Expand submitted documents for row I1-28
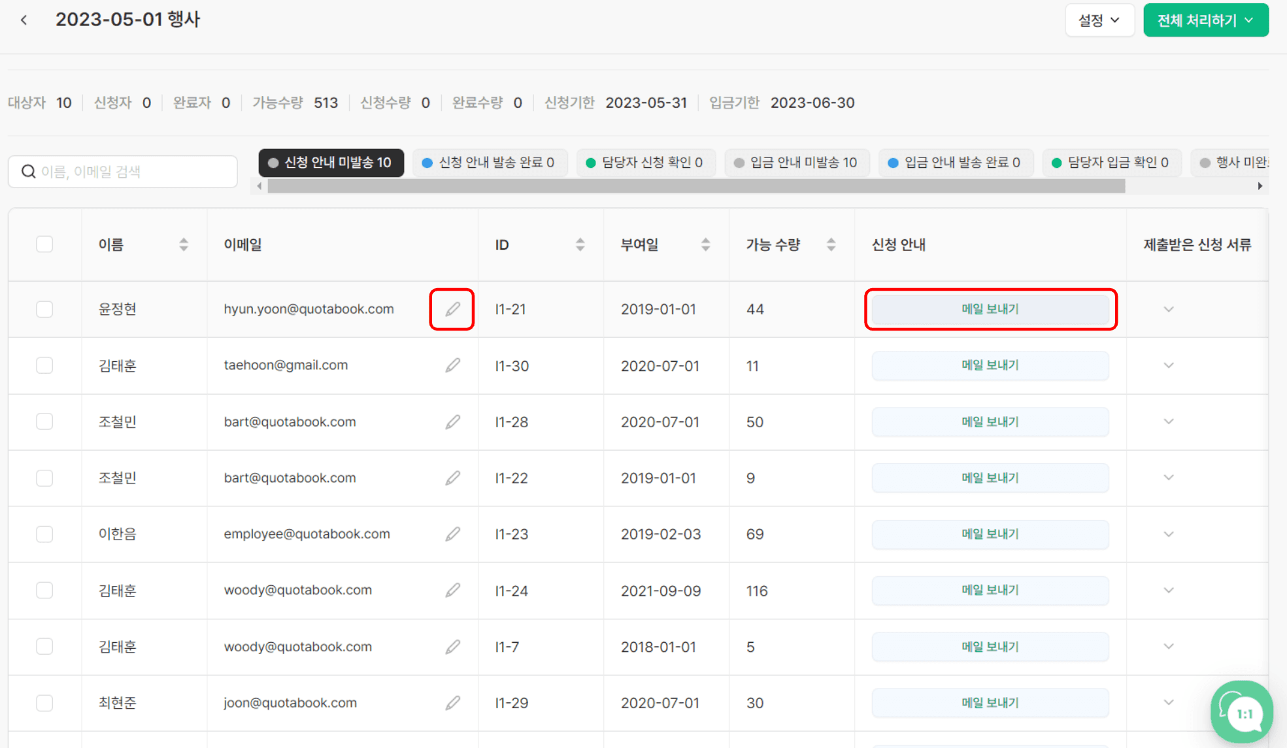The width and height of the screenshot is (1287, 748). pyautogui.click(x=1169, y=422)
